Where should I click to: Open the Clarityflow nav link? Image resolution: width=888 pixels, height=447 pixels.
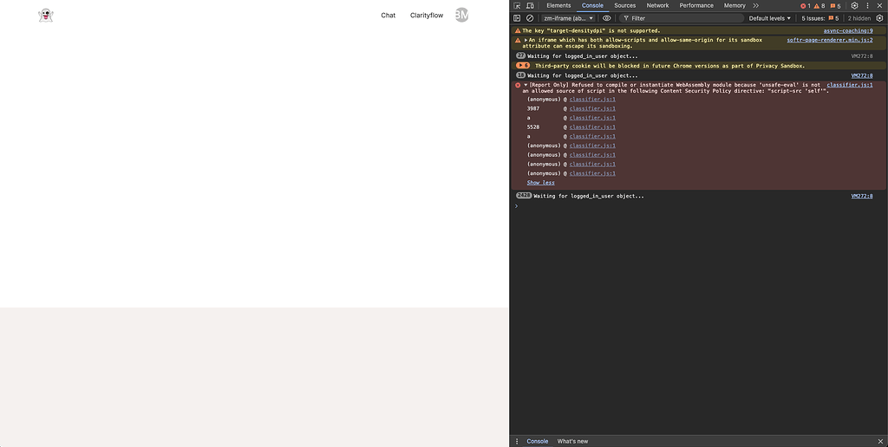coord(427,16)
